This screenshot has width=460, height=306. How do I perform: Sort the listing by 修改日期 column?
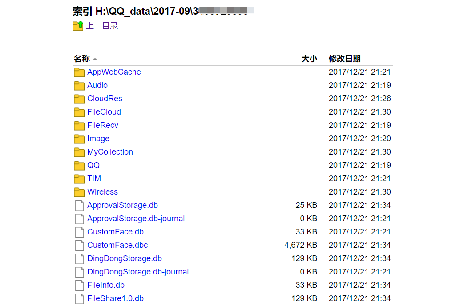pyautogui.click(x=344, y=59)
